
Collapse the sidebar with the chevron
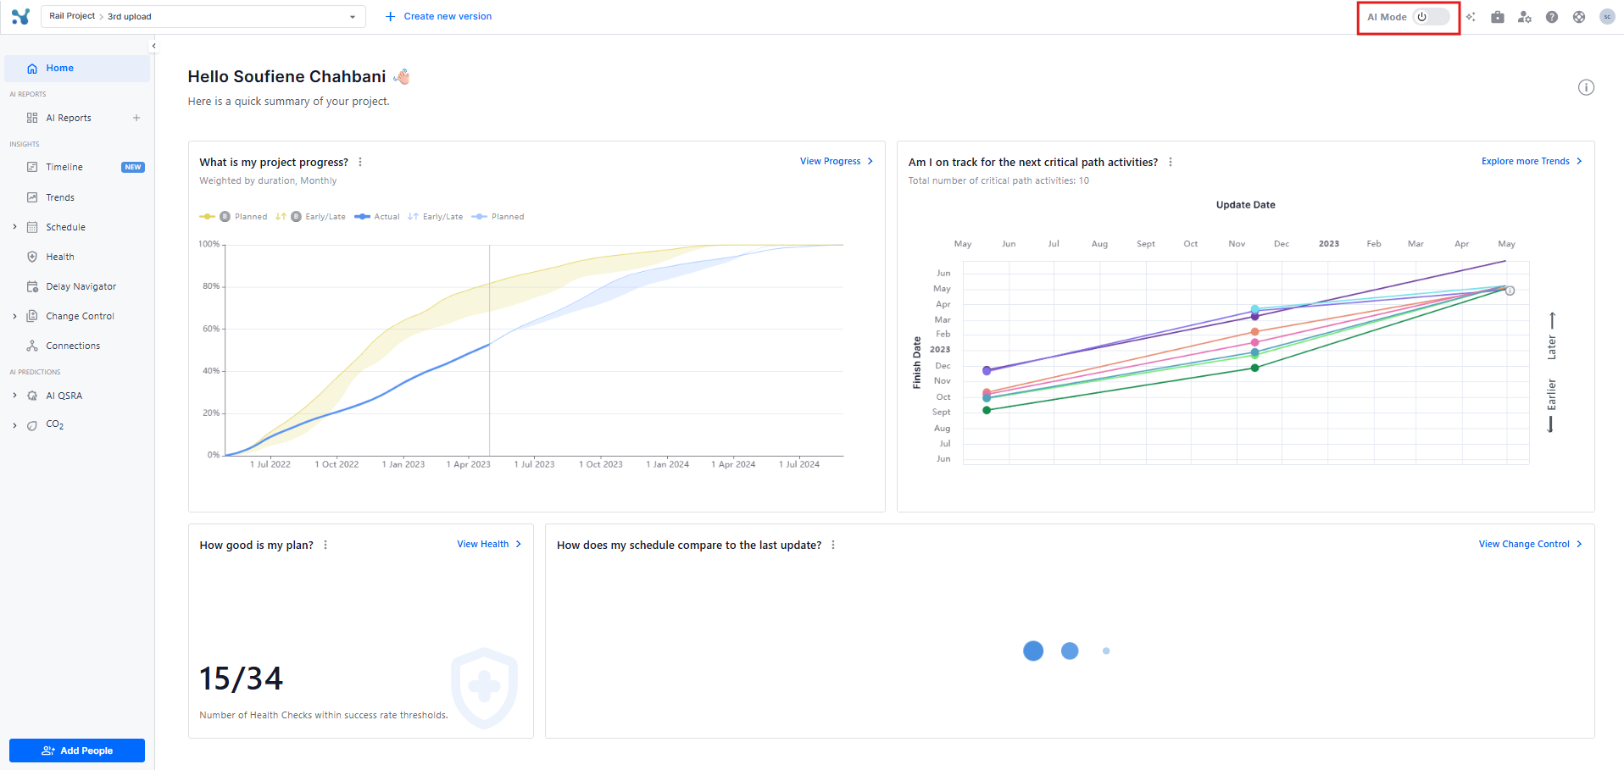tap(153, 46)
